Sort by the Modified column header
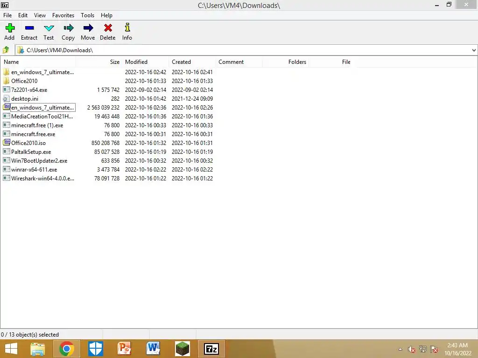Image resolution: width=478 pixels, height=358 pixels. (146, 62)
